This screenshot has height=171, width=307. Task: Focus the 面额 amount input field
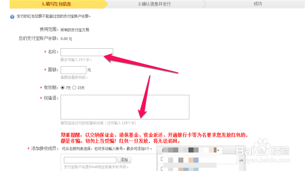[73, 70]
